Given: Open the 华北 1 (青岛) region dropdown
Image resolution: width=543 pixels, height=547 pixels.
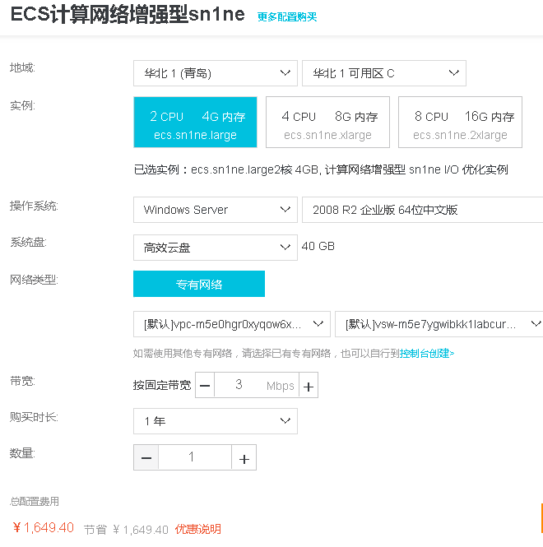Looking at the screenshot, I should point(216,73).
